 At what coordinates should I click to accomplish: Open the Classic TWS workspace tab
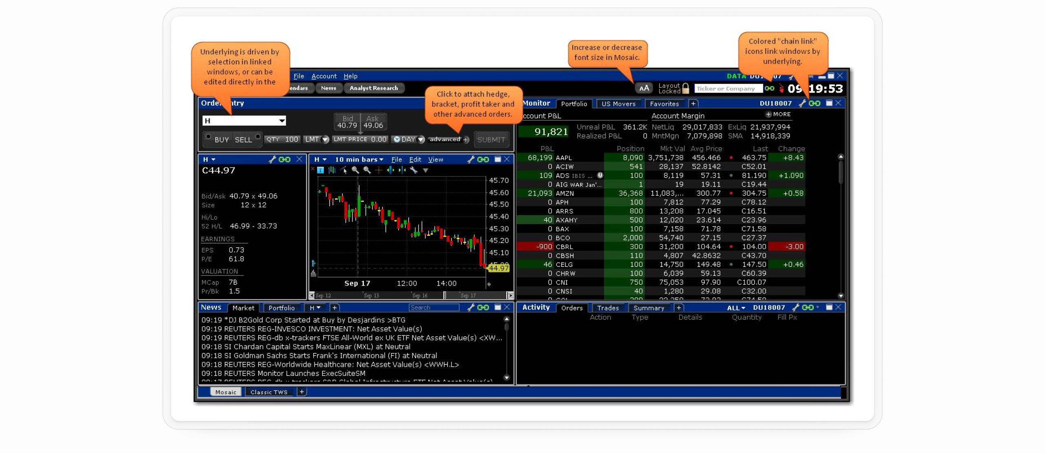[x=269, y=392]
